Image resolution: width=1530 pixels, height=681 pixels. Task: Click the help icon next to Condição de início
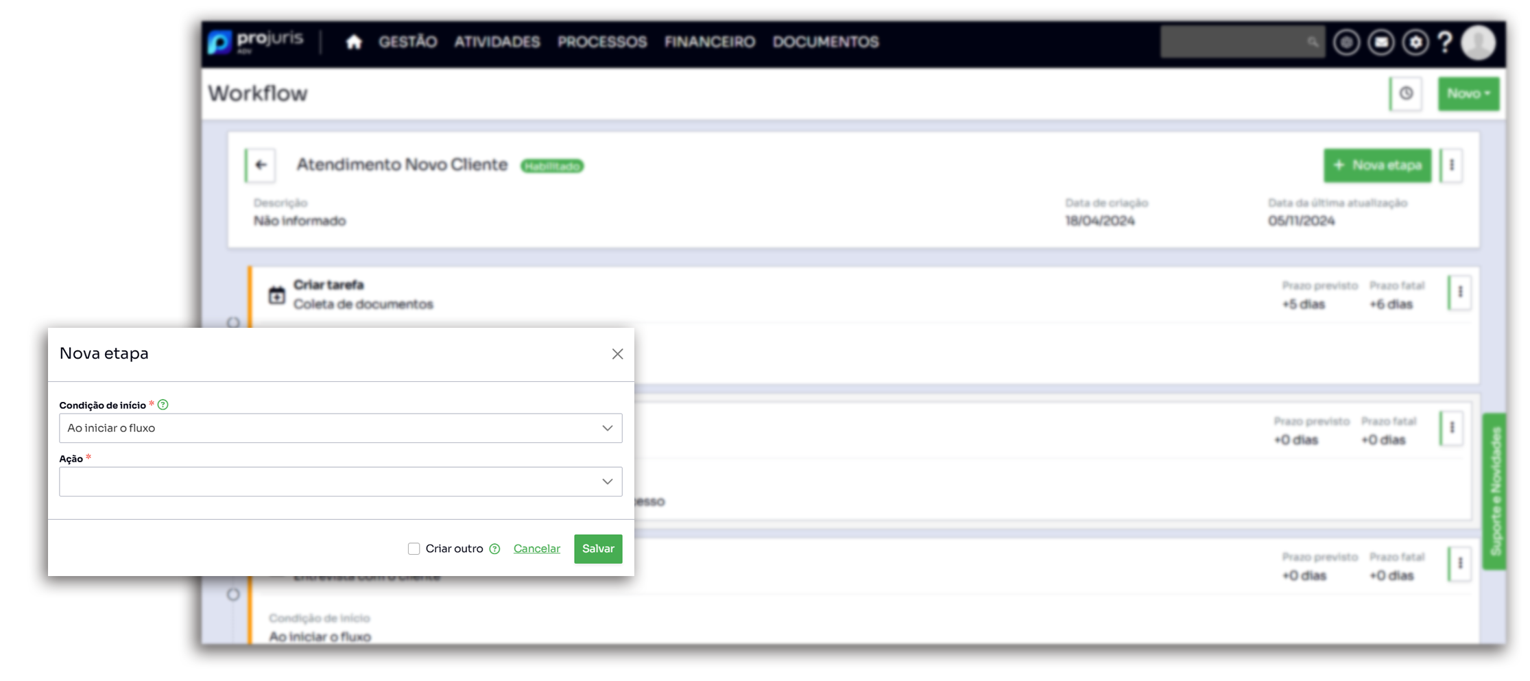[x=163, y=405]
